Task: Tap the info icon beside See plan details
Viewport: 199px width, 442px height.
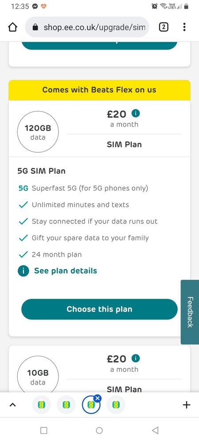Action: [23, 271]
